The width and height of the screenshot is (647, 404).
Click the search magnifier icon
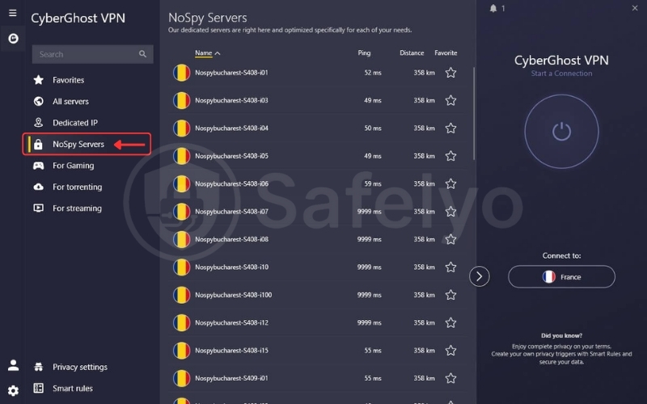pyautogui.click(x=143, y=54)
